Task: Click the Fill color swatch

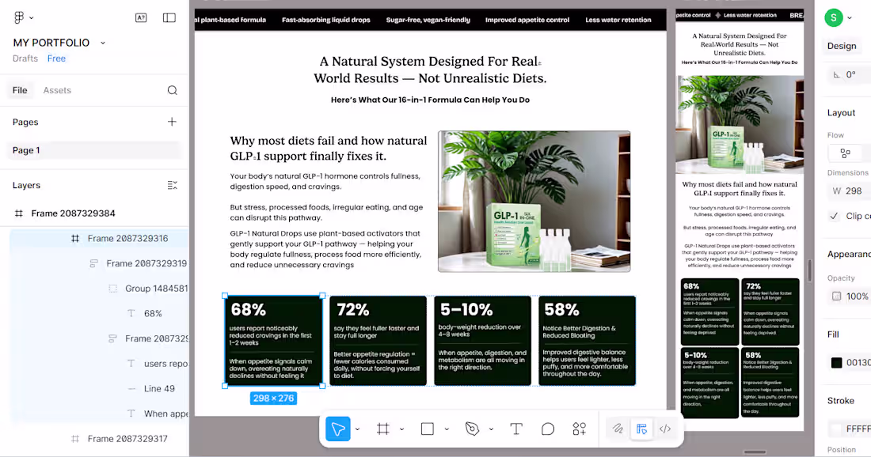Action: coord(836,364)
